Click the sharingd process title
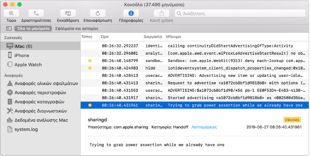The width and height of the screenshot is (310, 156). coord(97,120)
